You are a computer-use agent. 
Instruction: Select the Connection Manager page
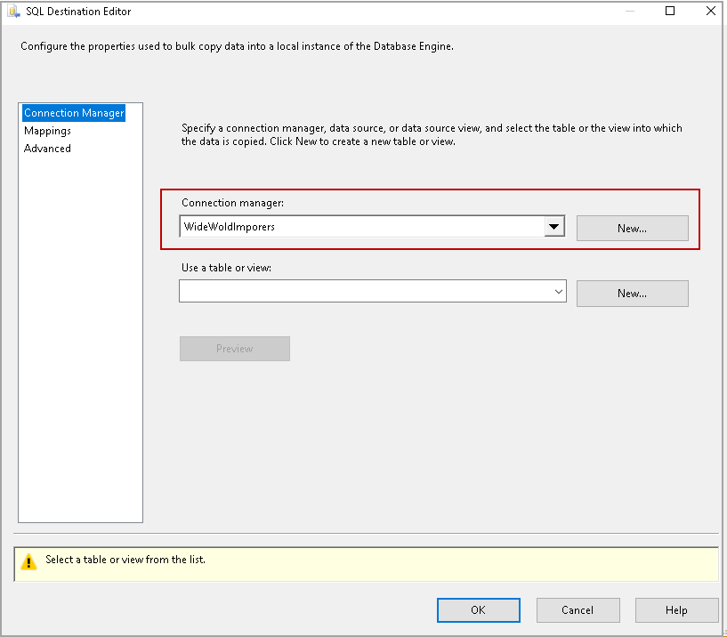[x=74, y=113]
